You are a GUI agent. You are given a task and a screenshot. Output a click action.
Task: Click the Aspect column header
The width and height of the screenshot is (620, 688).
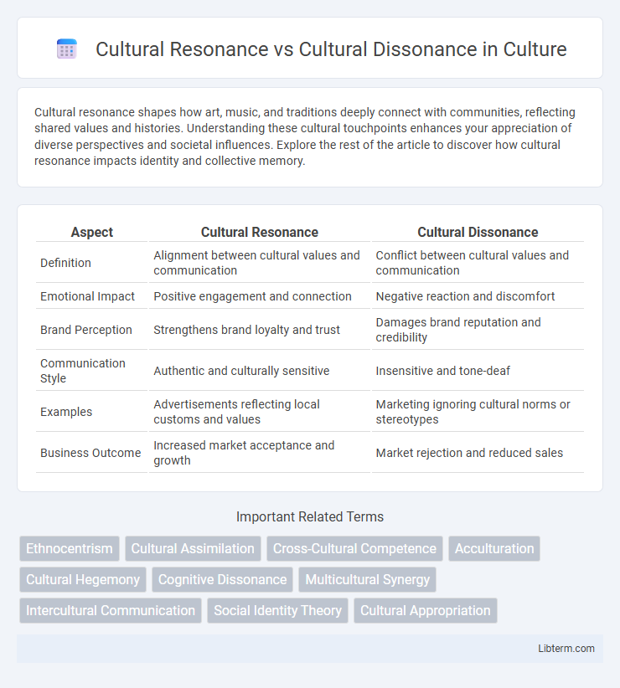92,232
